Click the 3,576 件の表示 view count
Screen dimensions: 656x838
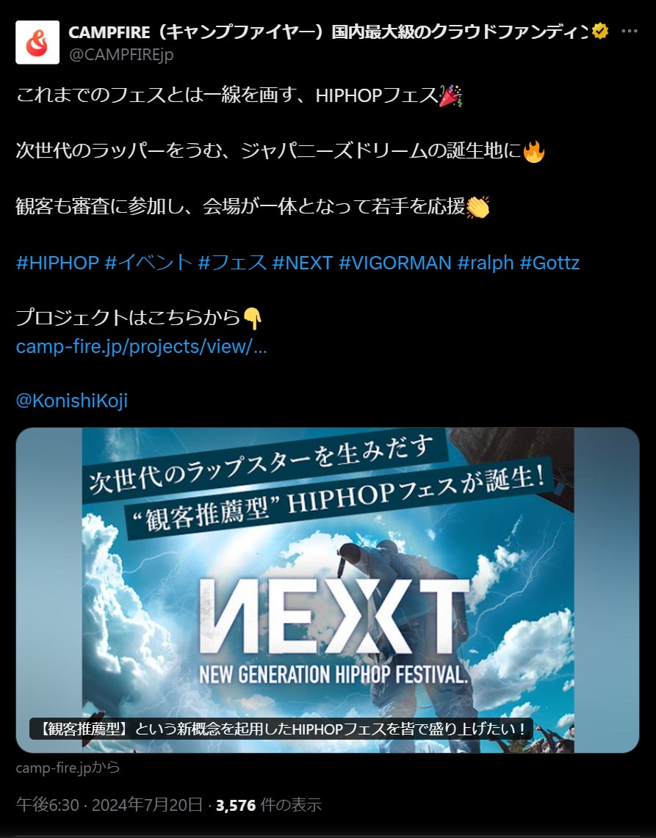[269, 805]
